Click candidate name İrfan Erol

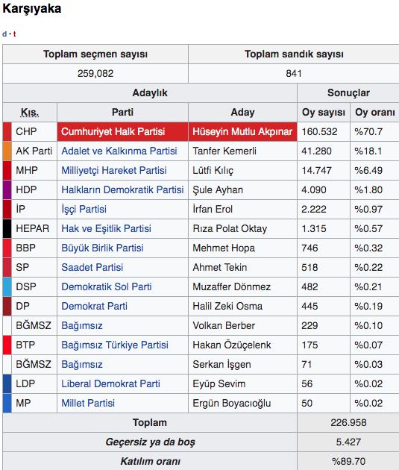coord(213,209)
